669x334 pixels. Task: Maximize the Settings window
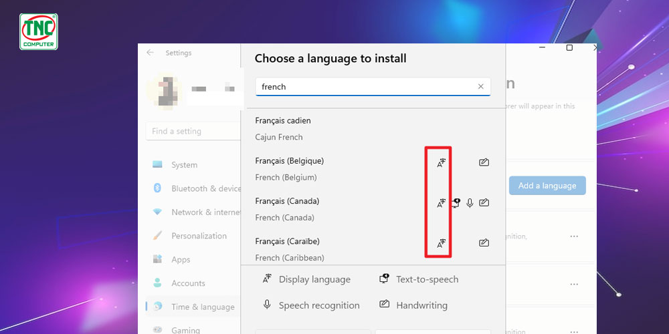[569, 47]
